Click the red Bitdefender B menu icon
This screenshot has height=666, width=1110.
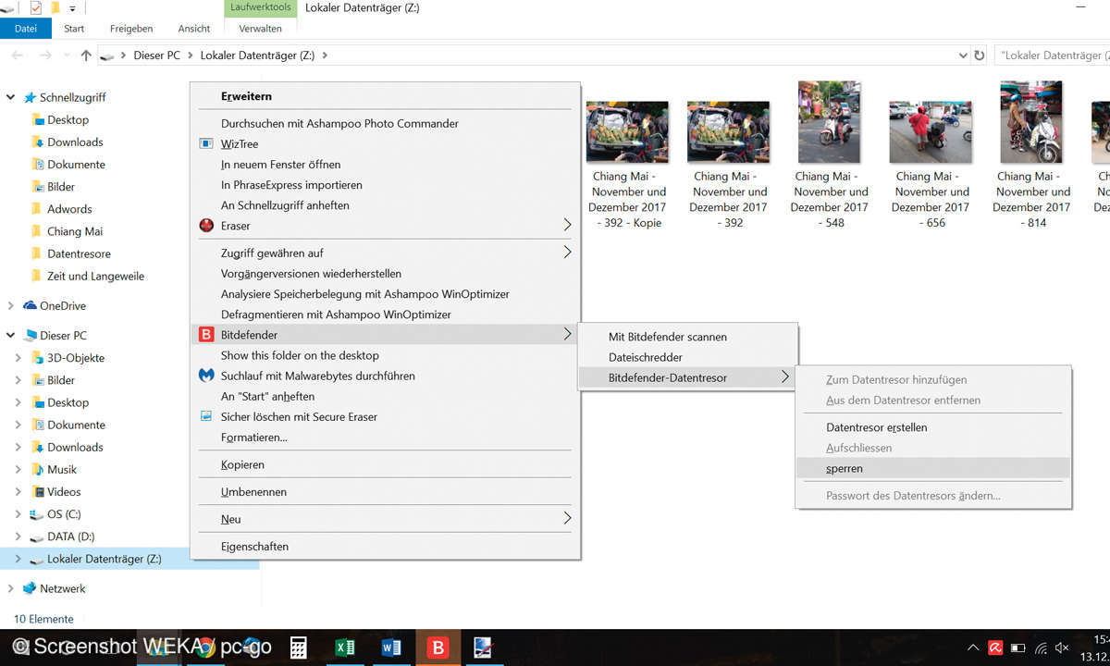click(x=206, y=335)
